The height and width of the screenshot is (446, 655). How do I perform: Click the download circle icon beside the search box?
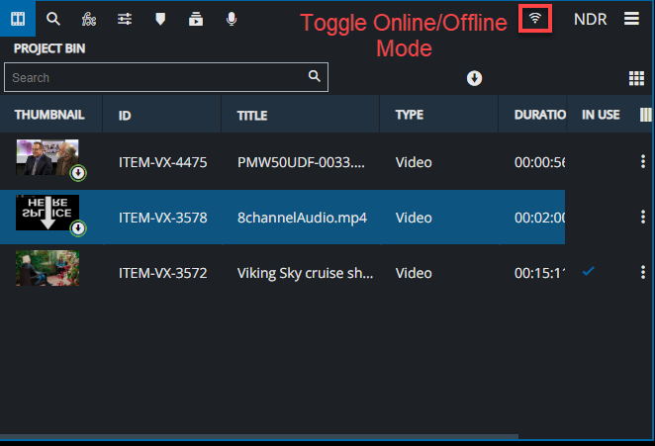(474, 78)
